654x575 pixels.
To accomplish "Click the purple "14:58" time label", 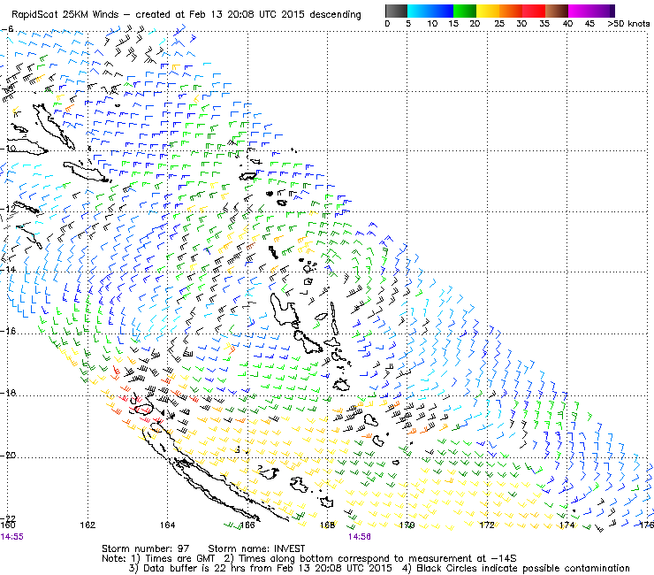I will point(360,537).
